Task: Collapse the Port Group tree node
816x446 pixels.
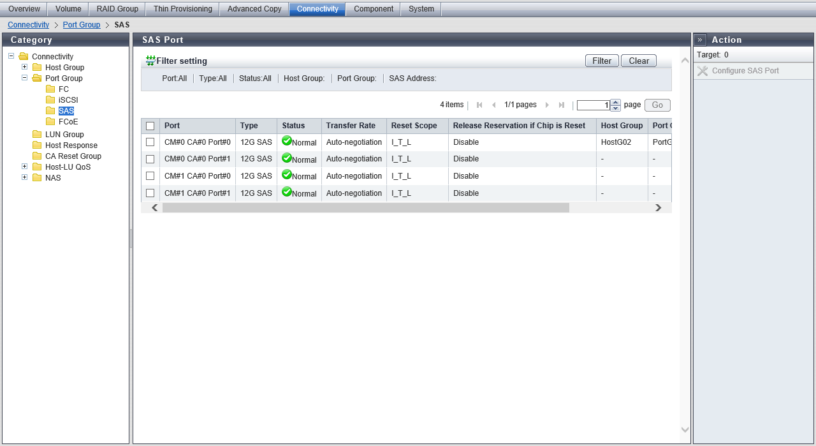Action: [x=25, y=78]
